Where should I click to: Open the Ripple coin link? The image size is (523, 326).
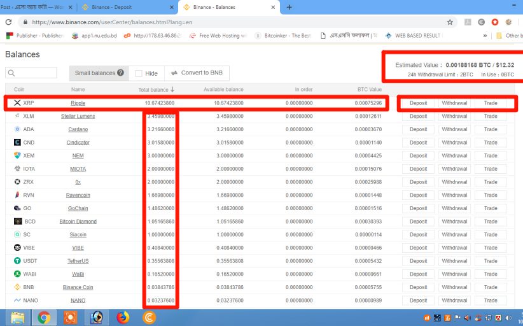pyautogui.click(x=78, y=103)
